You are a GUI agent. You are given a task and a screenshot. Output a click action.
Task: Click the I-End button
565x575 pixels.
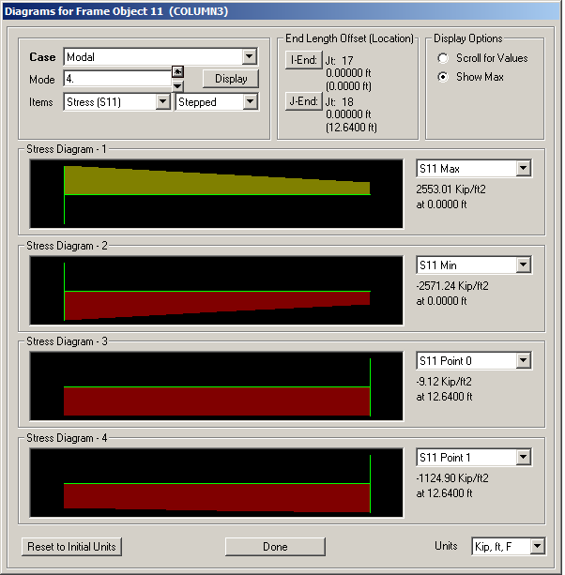coord(303,60)
